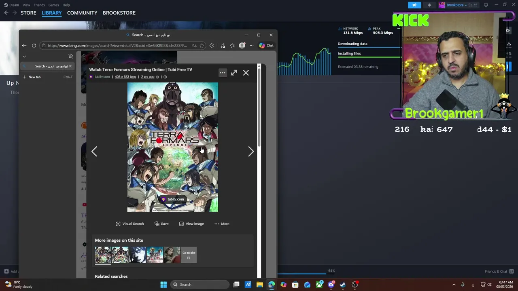Open Microsoft Store from taskbar
Screen dimensions: 518x291
point(295,285)
